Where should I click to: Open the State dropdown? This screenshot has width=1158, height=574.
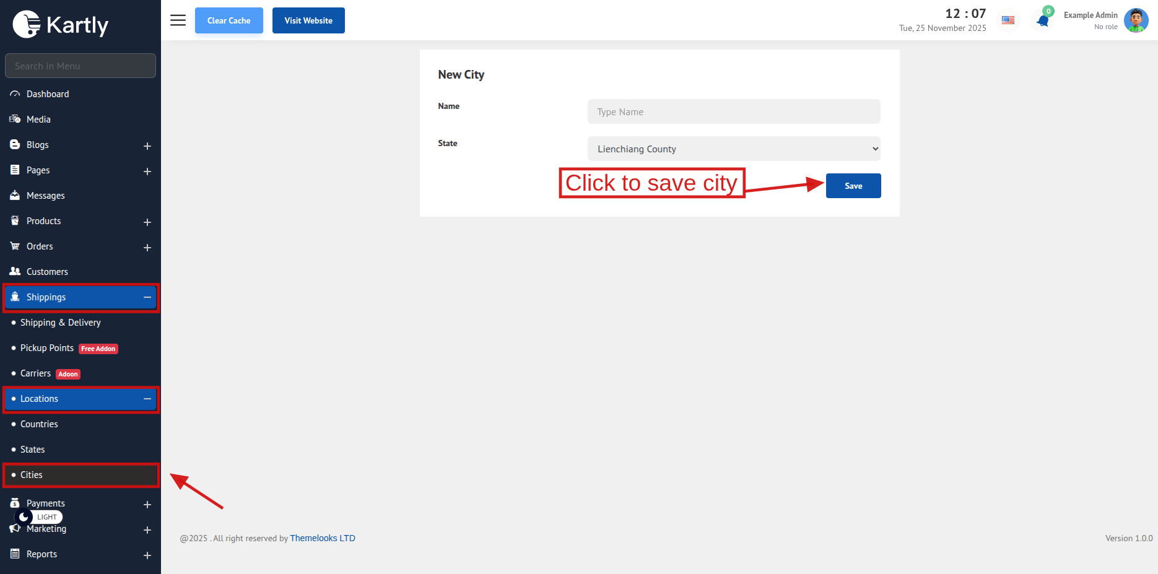coord(733,149)
